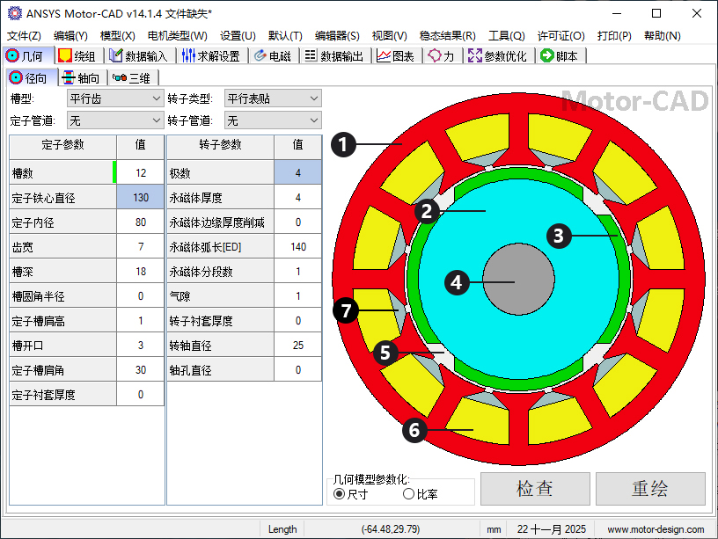Open the 参数优化 tab

[x=499, y=55]
